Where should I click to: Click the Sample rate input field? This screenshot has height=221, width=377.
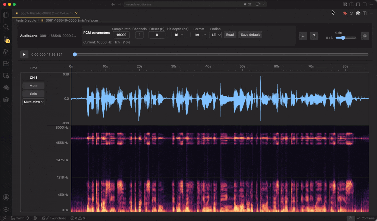121,35
